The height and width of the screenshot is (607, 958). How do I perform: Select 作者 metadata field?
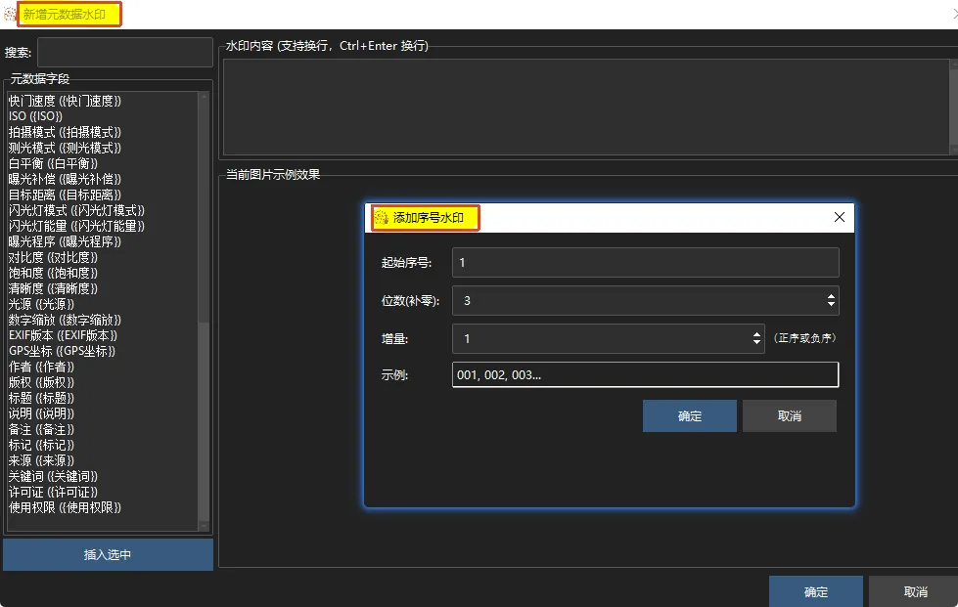[41, 367]
